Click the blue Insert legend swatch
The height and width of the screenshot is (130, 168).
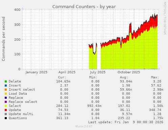click(x=6, y=86)
